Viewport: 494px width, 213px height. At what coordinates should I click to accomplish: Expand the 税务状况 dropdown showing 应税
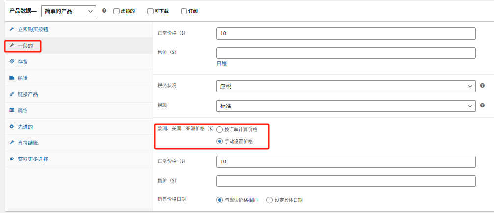coord(345,86)
